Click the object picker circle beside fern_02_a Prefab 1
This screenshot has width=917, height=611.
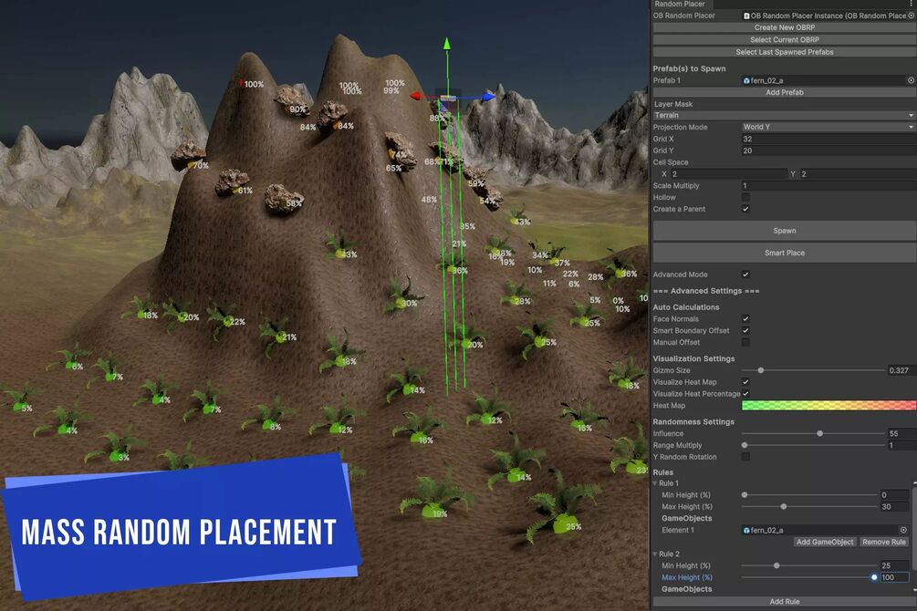pyautogui.click(x=911, y=80)
